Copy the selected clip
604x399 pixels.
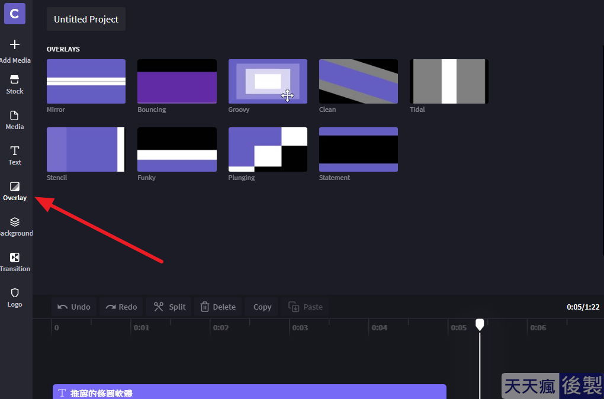point(262,307)
